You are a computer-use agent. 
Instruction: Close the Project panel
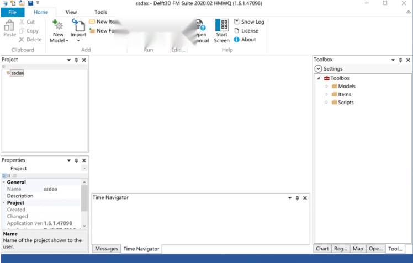[x=84, y=60]
